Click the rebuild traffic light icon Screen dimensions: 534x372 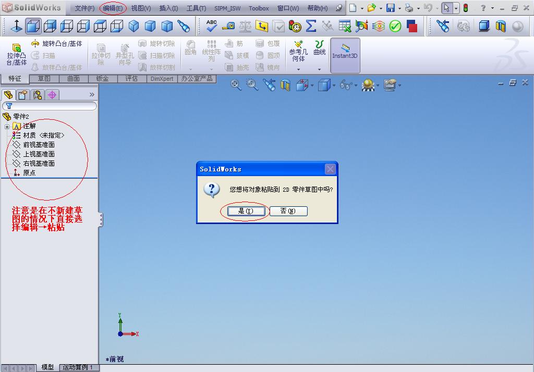pos(466,8)
